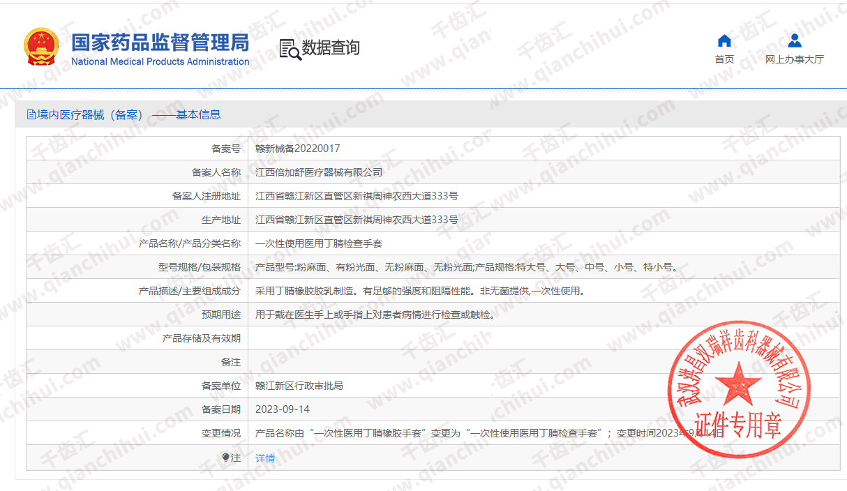Viewport: 847px width, 491px height.
Task: Click the 预期用途 description text
Action: pyautogui.click(x=375, y=315)
